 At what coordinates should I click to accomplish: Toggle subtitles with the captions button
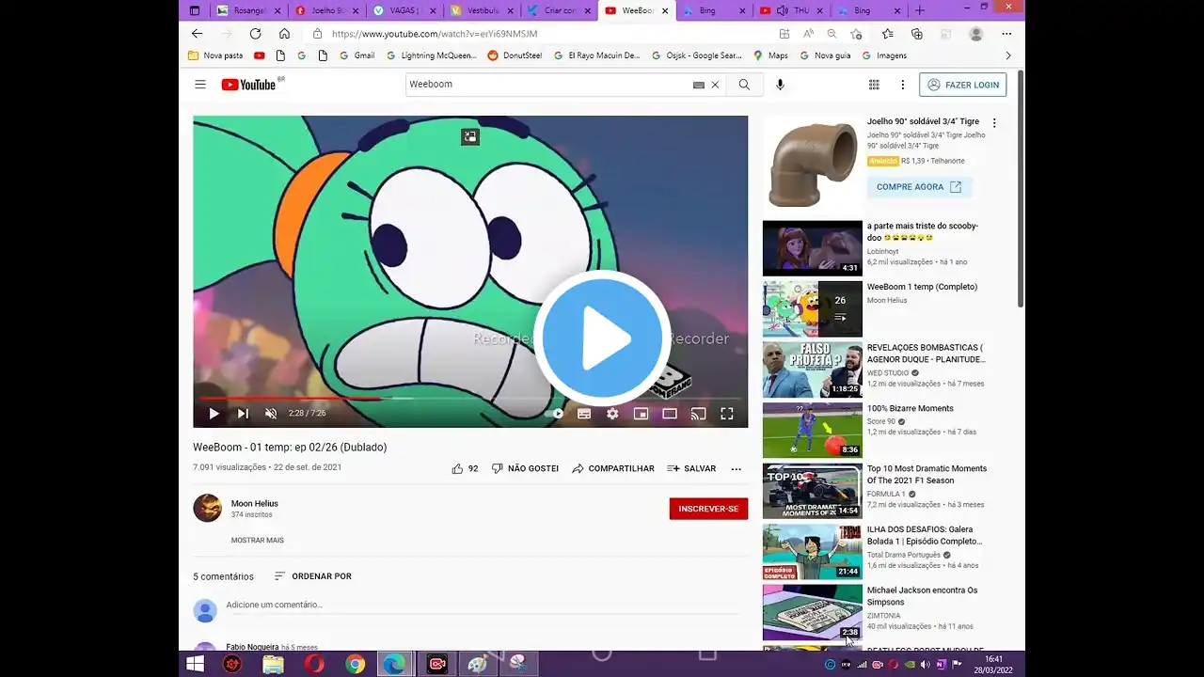584,414
